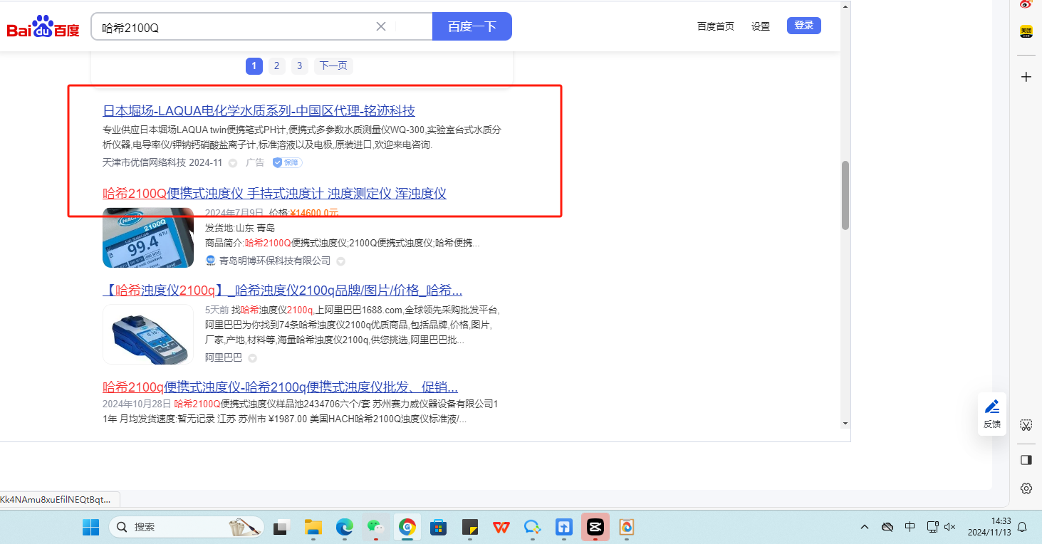This screenshot has height=544, width=1042.
Task: Open 哈希2100Q便携式浊度仪 手持式浊度计 result link
Action: pyautogui.click(x=274, y=193)
